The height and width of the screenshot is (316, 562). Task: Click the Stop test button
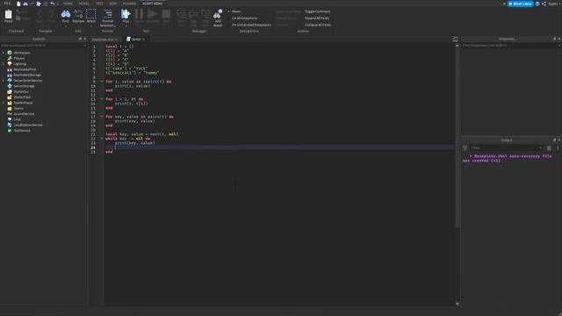pos(166,15)
